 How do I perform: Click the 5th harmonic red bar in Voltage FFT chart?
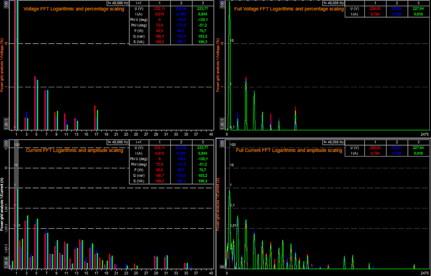pyautogui.click(x=35, y=103)
